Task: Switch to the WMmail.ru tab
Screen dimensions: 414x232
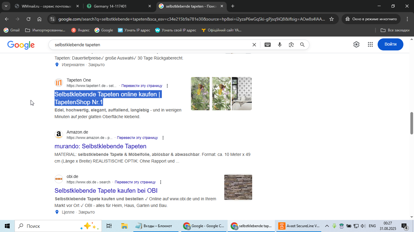Action: tap(47, 6)
